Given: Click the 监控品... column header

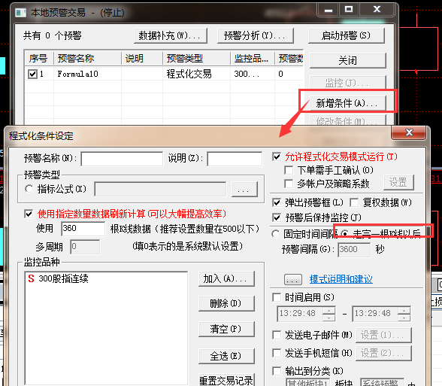Looking at the screenshot, I should point(253,59).
